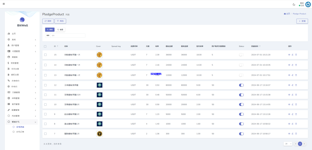Open 矿机订单 in the sidebar submenu
Image resolution: width=312 pixels, height=150 pixels.
[x=20, y=132]
